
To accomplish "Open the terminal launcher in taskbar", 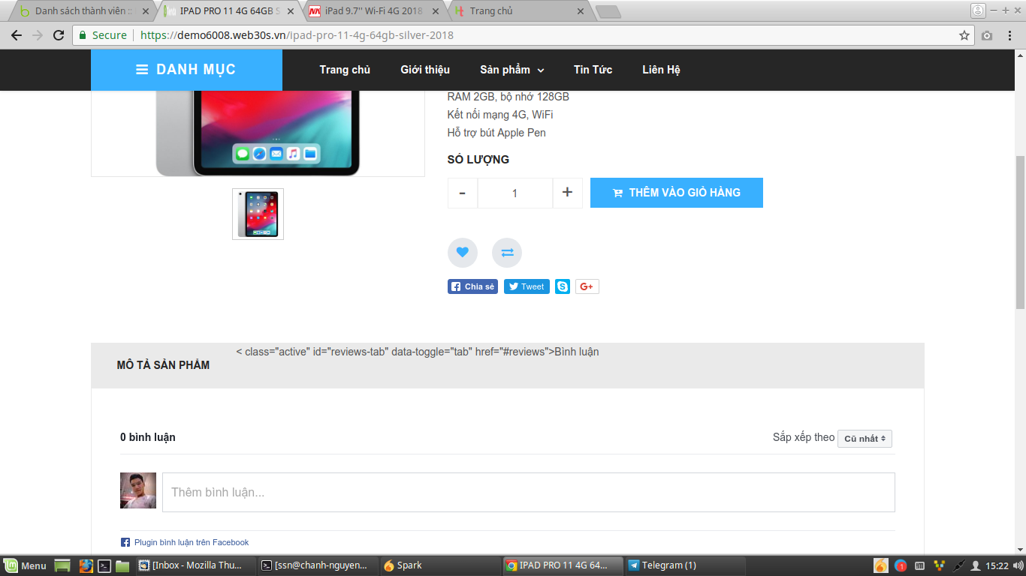I will [x=105, y=565].
